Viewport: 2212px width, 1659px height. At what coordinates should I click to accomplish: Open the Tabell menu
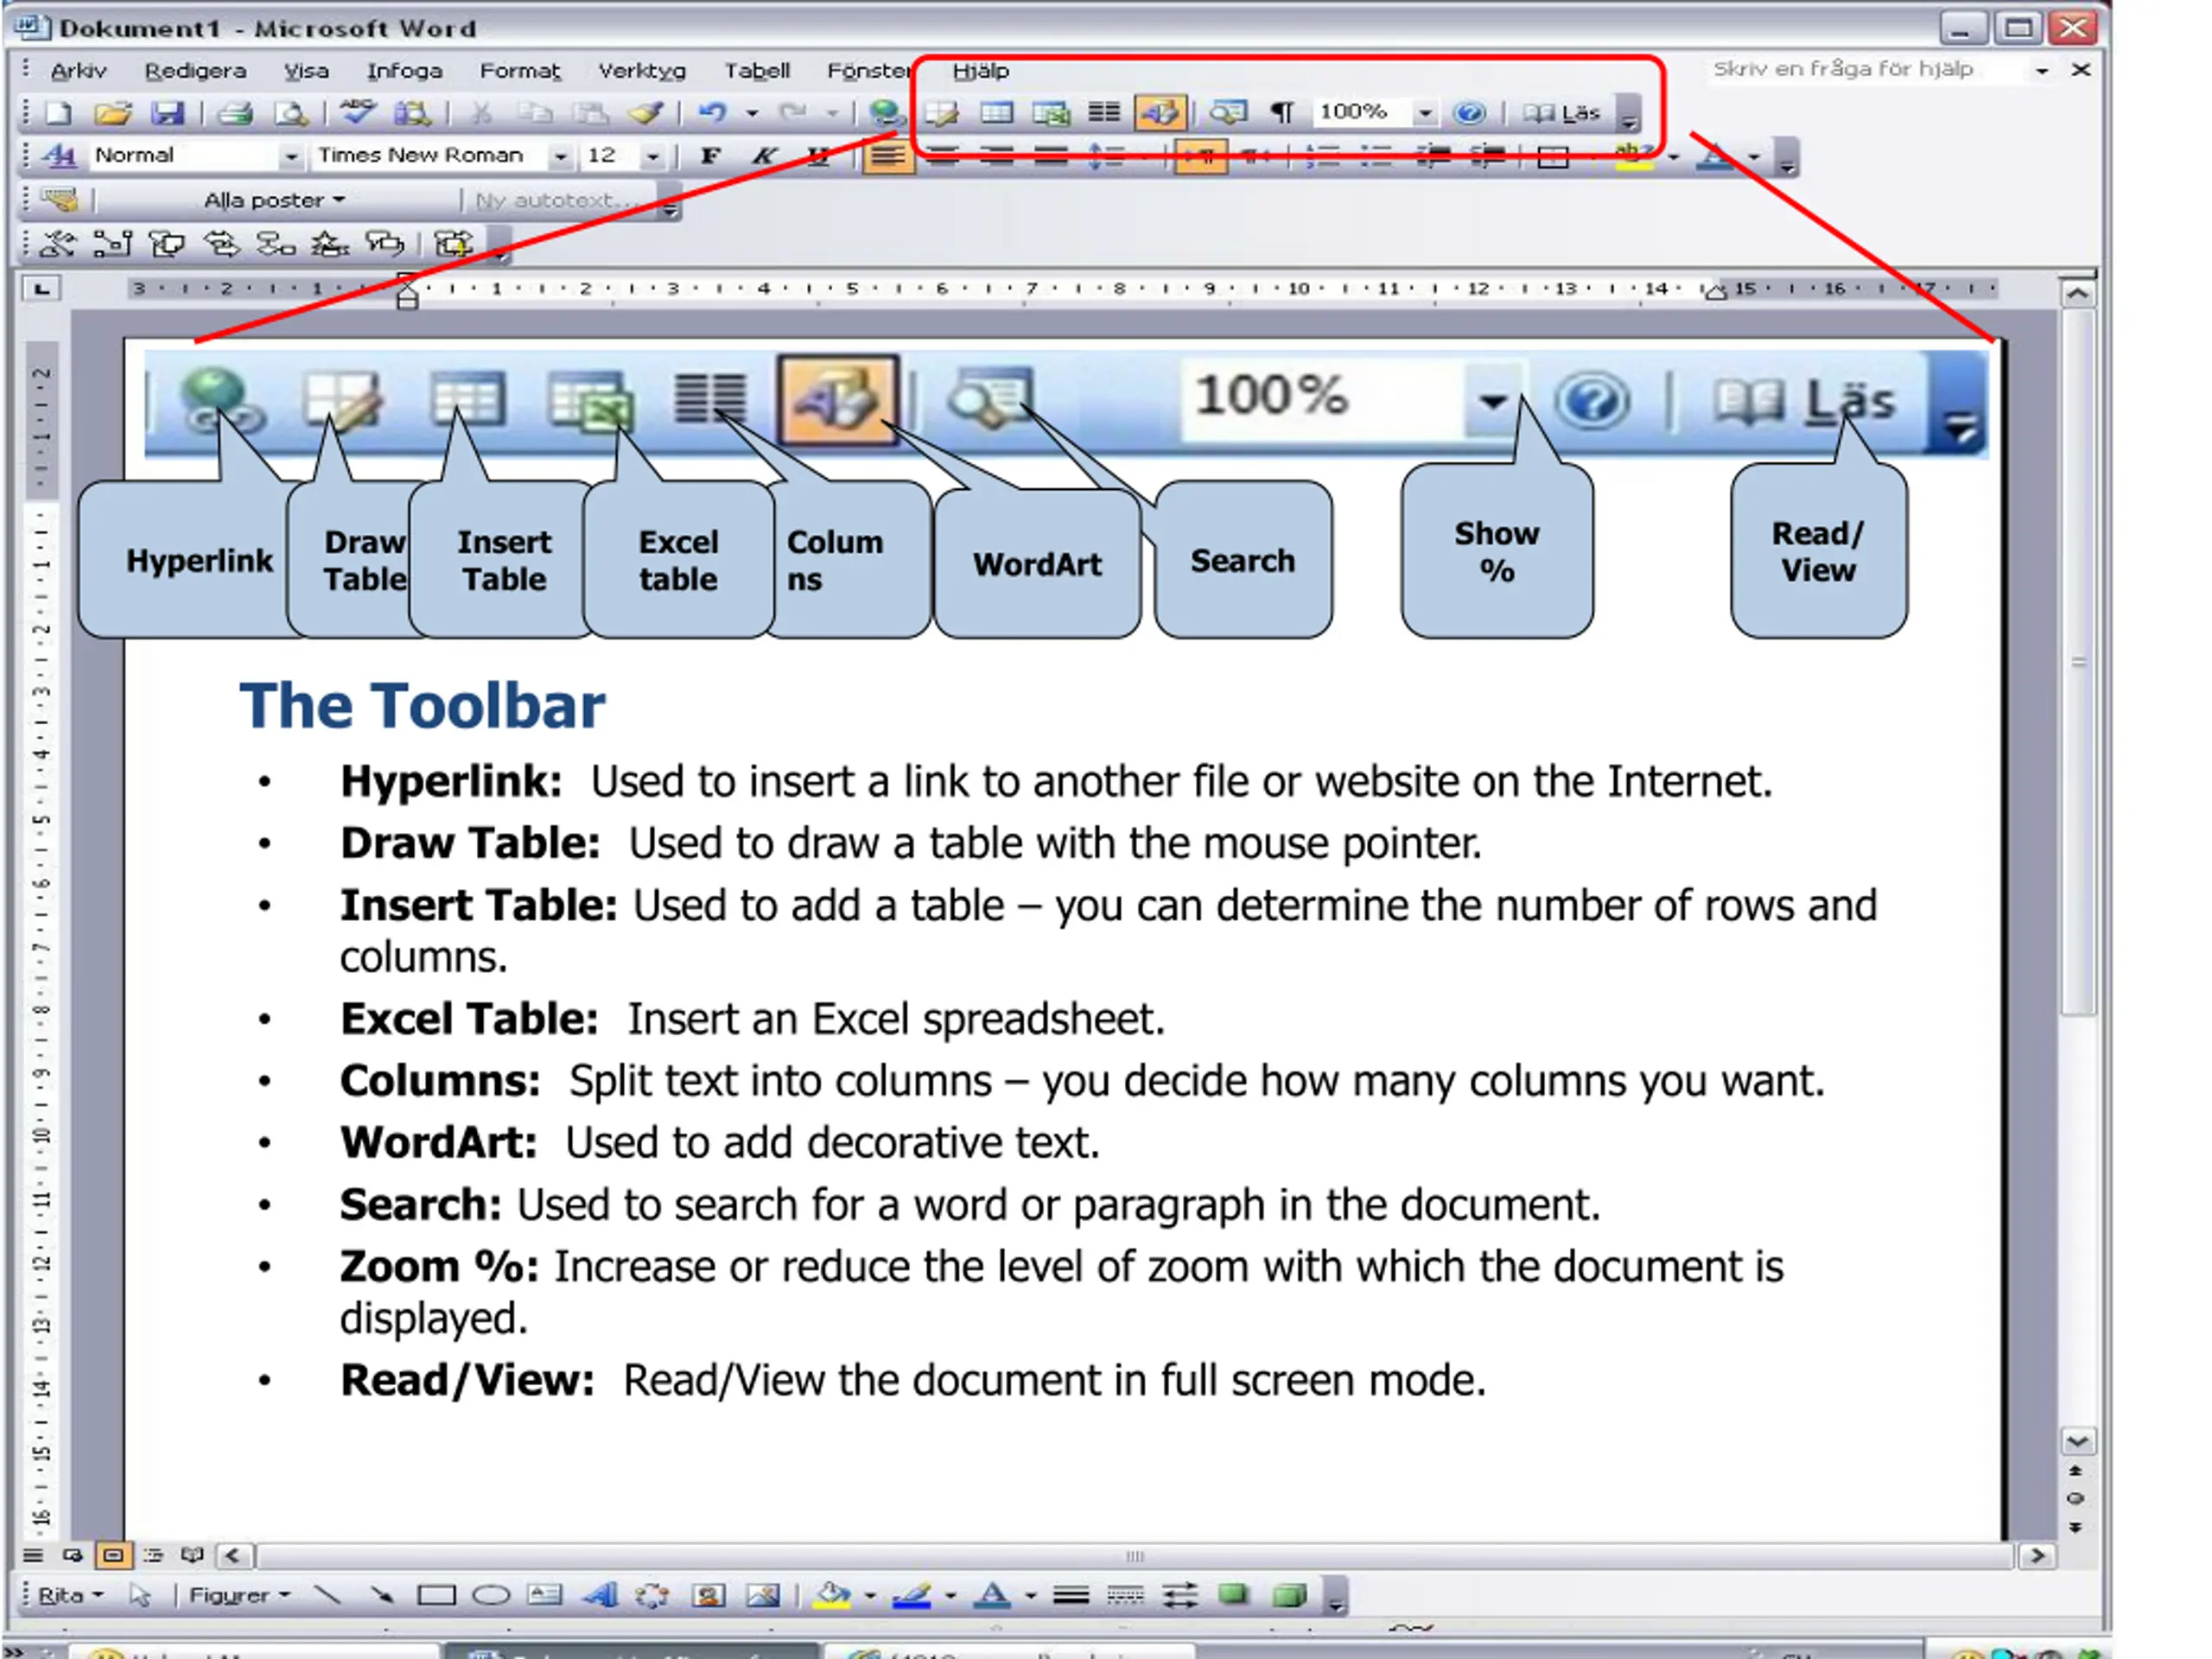click(757, 71)
